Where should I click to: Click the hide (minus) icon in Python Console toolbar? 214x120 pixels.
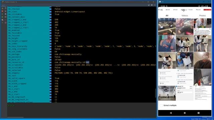(154, 5)
